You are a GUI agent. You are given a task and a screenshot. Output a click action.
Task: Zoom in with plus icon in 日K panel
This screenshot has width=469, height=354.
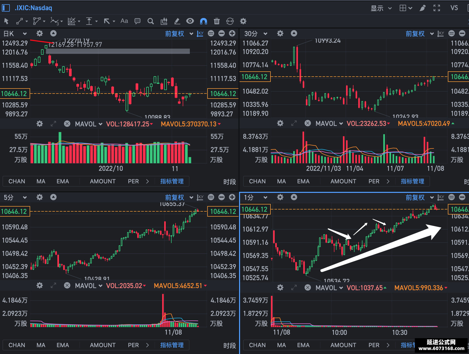(232, 33)
